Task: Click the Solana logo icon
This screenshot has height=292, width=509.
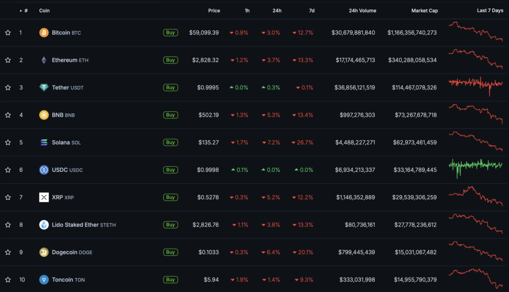Action: point(44,143)
